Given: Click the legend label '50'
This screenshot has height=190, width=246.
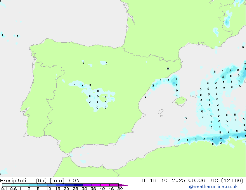Looking at the screenshot, I should pos(120,188).
